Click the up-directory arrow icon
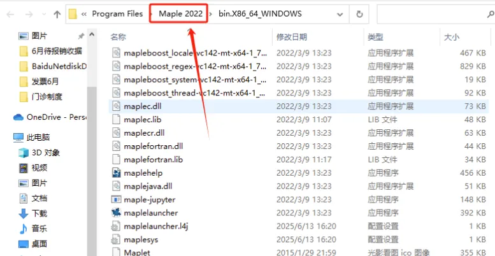This screenshot has width=495, height=256. tap(57, 14)
